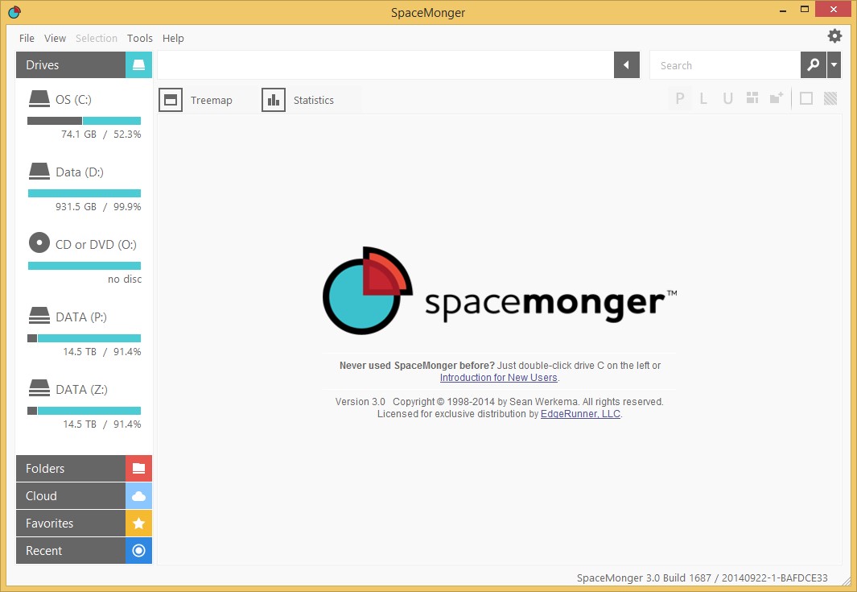Open the Introduction for New Users link
857x592 pixels.
tap(498, 377)
